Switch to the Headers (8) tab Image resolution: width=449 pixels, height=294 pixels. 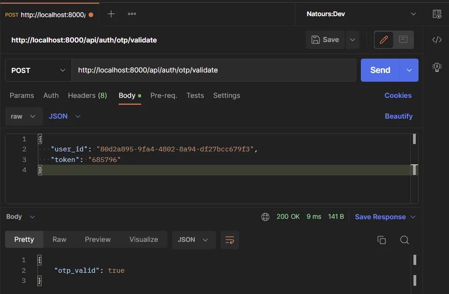tap(87, 96)
